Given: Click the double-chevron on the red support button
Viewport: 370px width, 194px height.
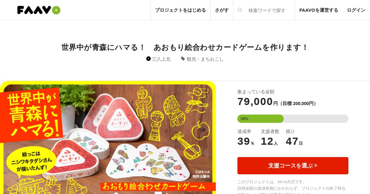Looking at the screenshot, I should (x=316, y=165).
